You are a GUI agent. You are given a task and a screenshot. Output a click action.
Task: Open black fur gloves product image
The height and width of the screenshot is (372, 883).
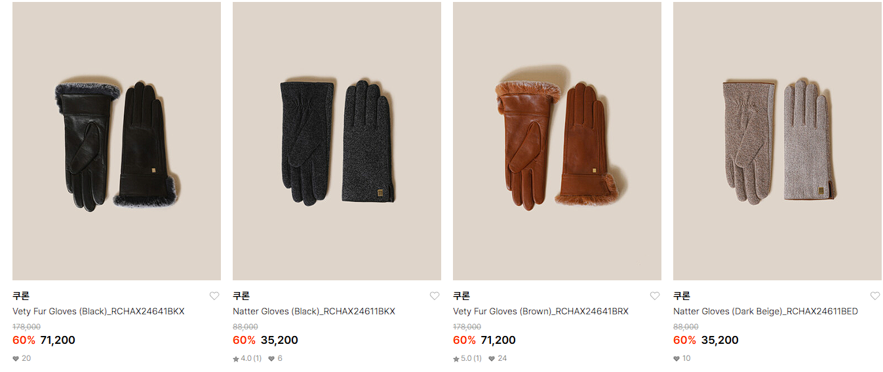click(x=117, y=141)
